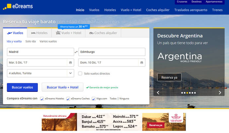Select Varios vuelos trip type
229x133 pixels.
[48, 41]
